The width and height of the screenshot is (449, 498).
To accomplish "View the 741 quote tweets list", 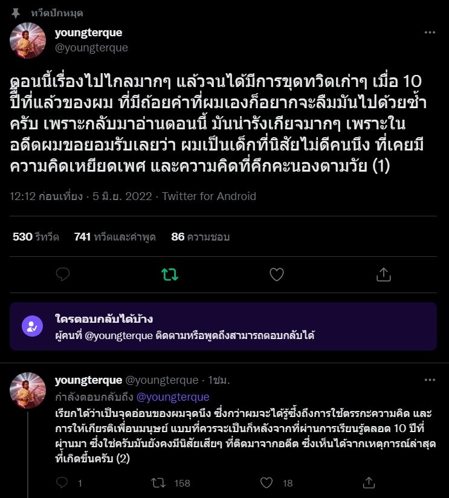I will click(115, 237).
